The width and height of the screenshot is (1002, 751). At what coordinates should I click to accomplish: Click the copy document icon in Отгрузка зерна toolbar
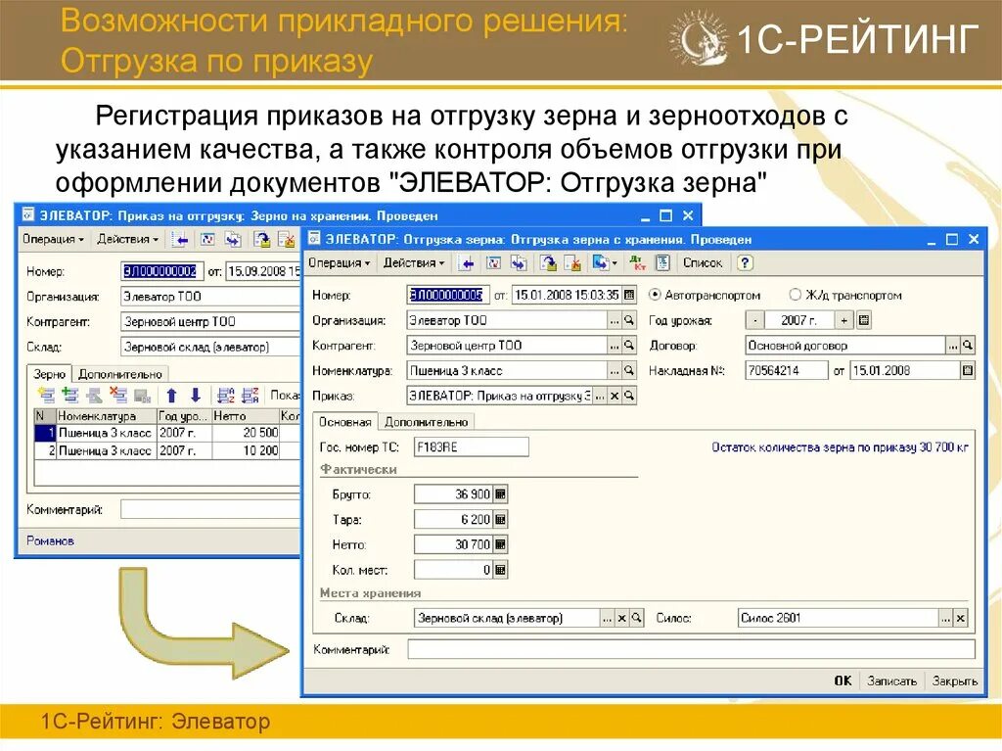click(x=519, y=263)
